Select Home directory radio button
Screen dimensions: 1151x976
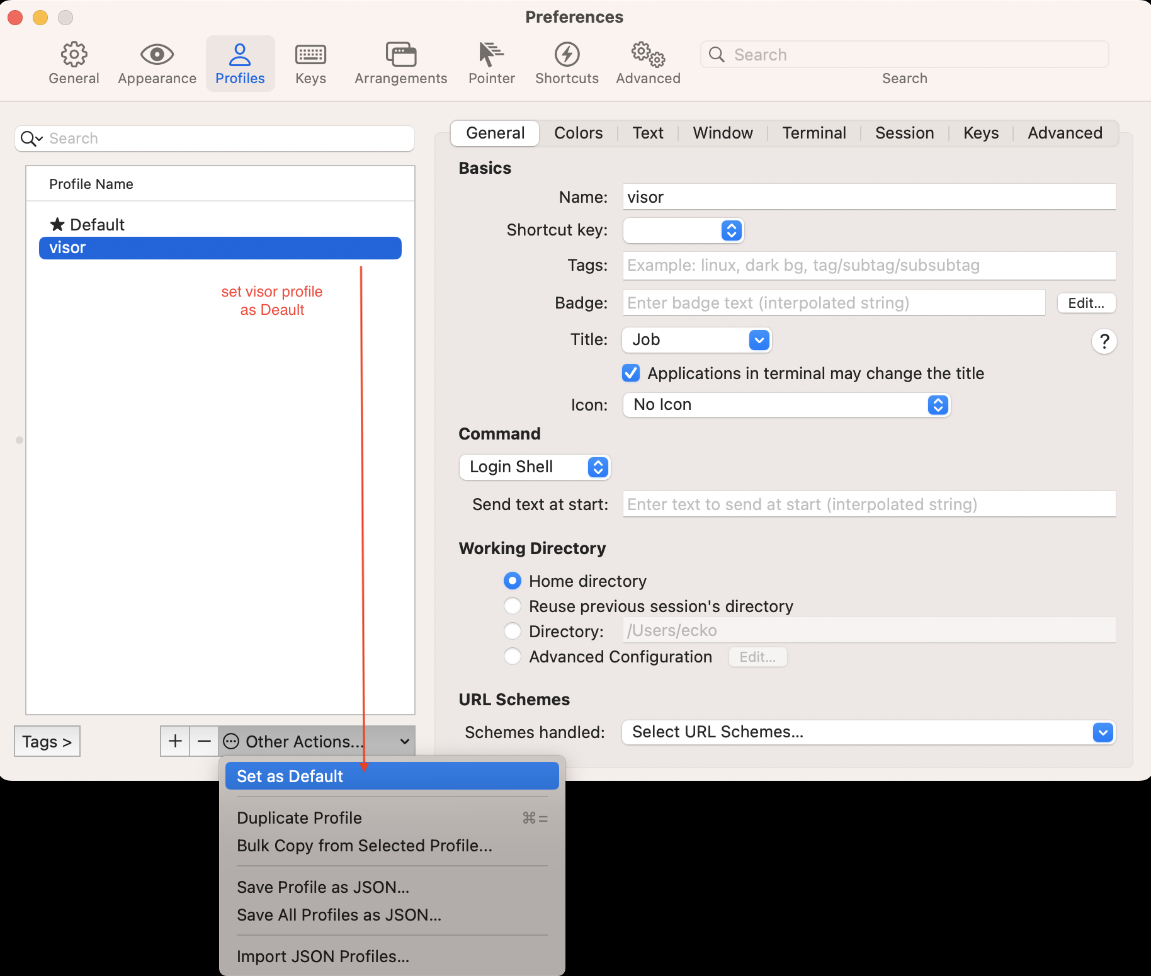point(513,581)
